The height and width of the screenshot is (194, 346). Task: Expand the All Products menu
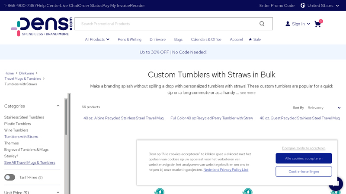click(x=97, y=39)
